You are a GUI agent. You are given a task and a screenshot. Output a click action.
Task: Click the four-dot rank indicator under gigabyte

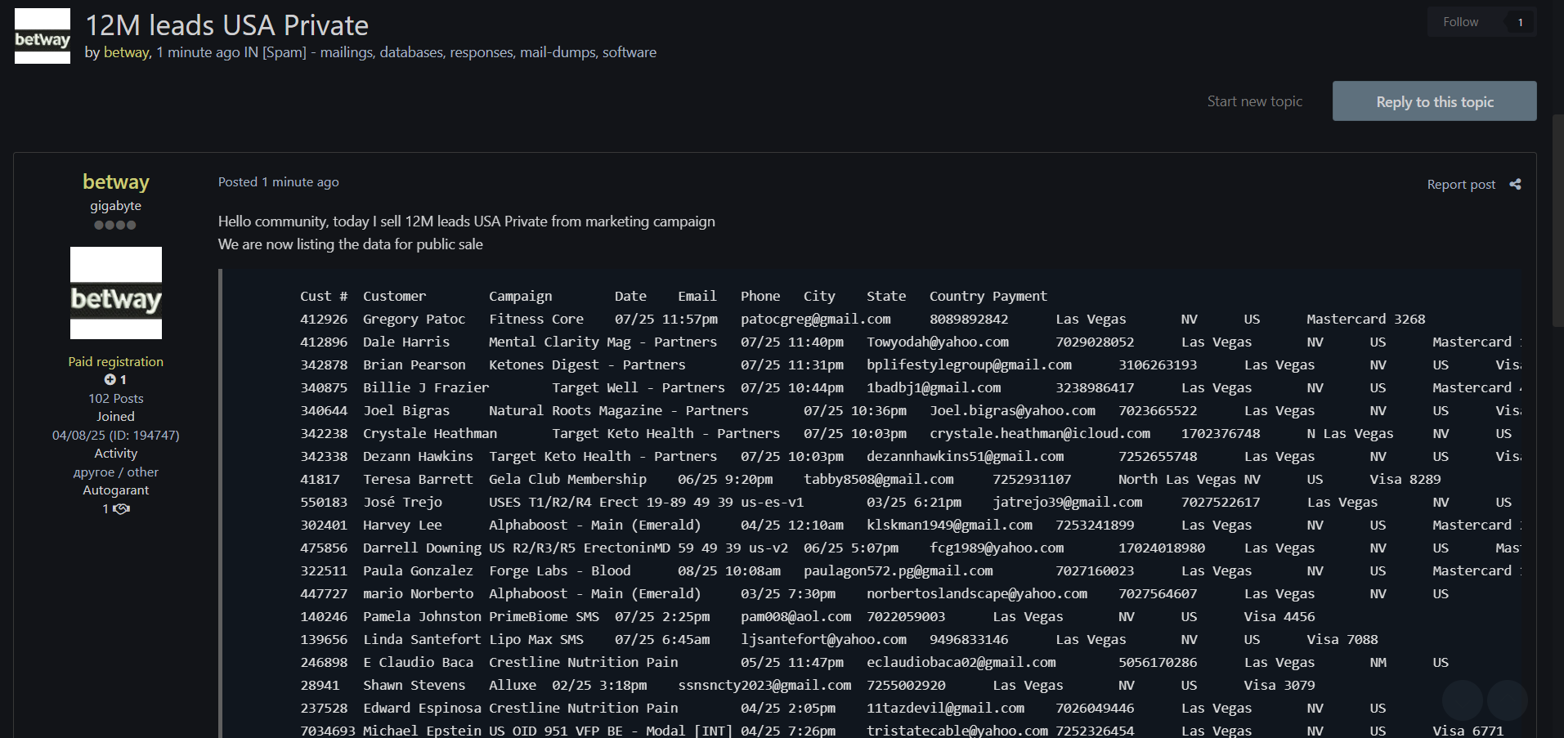115,226
